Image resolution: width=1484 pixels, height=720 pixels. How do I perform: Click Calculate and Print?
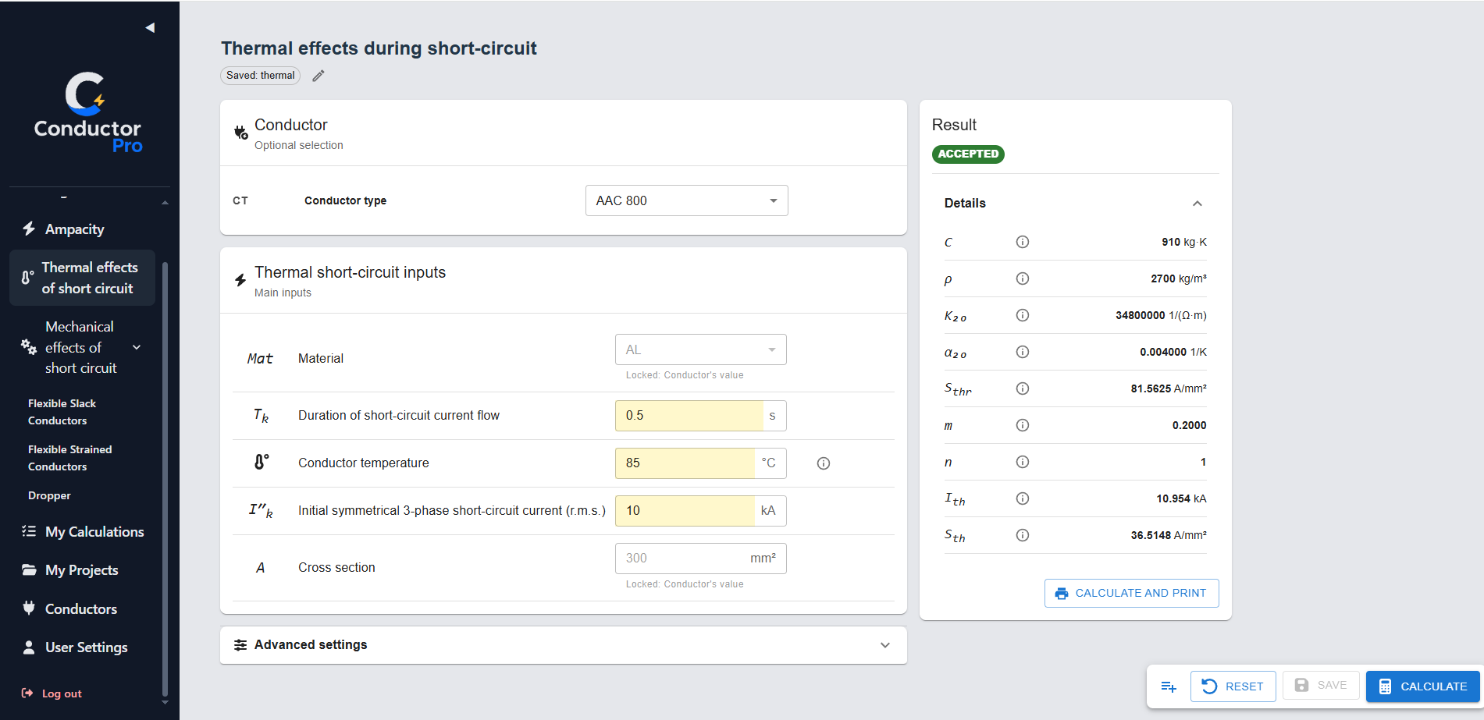pos(1132,593)
